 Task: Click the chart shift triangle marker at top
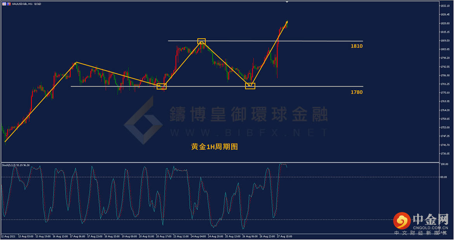[287, 2]
